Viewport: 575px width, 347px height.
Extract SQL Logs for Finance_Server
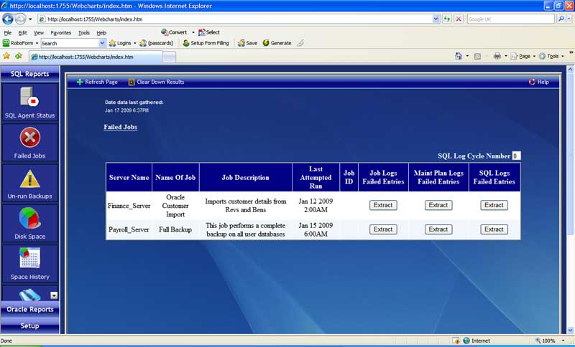pos(494,205)
